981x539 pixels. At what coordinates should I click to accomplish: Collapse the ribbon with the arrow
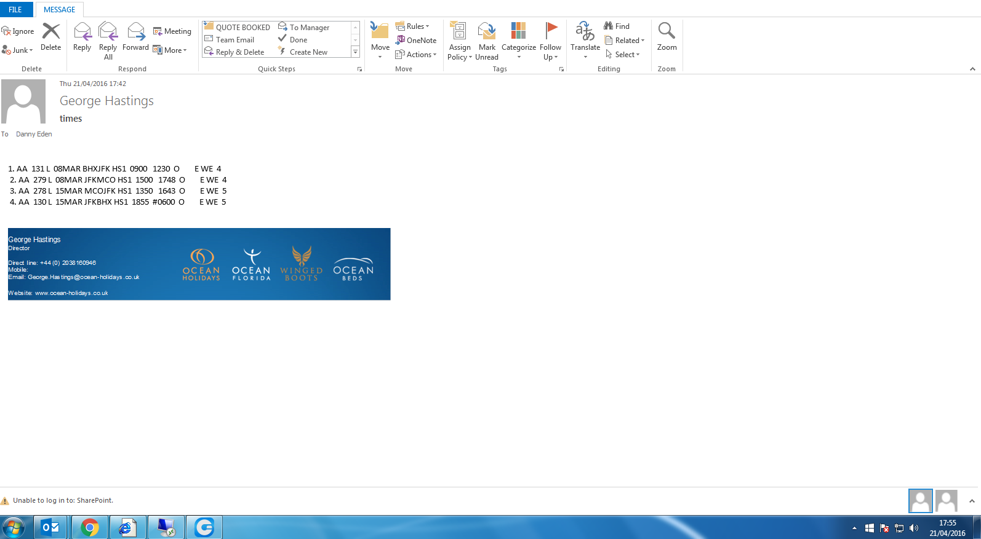tap(972, 69)
